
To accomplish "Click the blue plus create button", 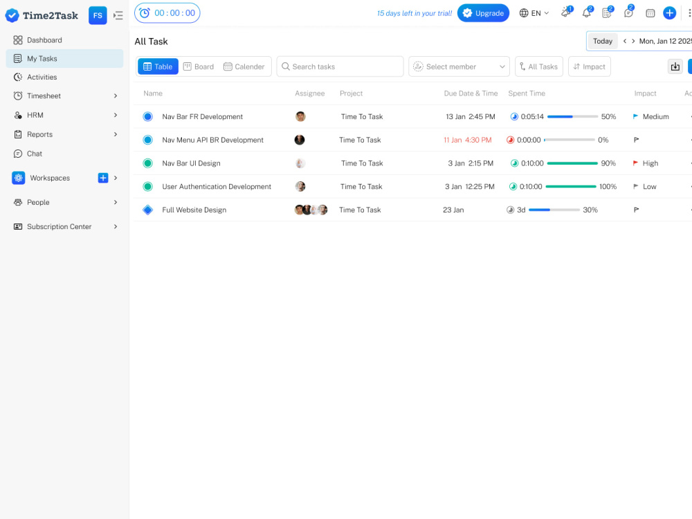I will tap(669, 13).
